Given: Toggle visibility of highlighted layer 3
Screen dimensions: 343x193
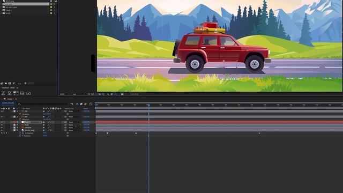Looking at the screenshot, I should 2,122.
